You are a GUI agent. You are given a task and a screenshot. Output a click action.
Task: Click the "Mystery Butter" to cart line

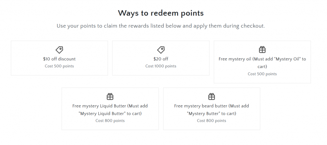211,114
